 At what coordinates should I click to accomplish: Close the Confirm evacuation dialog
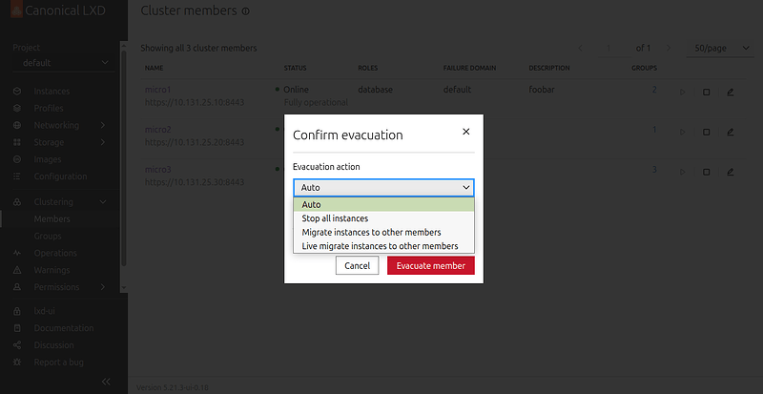point(466,132)
